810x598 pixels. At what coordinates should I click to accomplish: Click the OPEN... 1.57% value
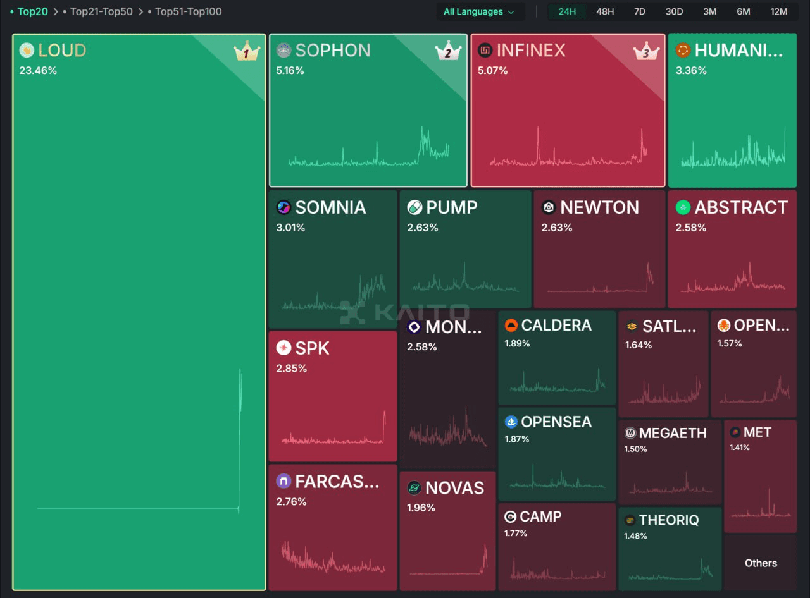(730, 343)
